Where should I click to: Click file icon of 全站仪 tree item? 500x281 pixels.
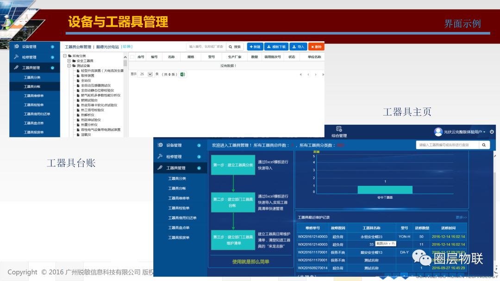[x=78, y=81]
